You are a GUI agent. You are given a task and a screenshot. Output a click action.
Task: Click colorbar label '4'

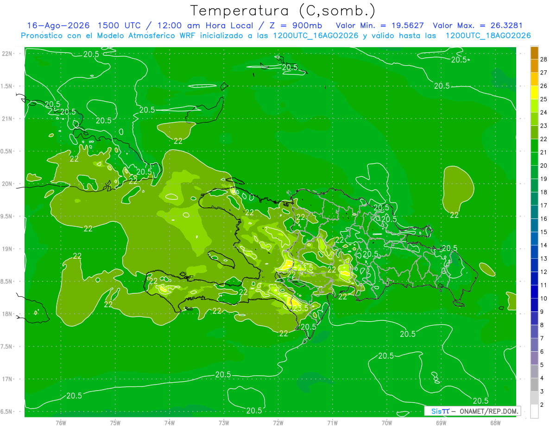[542, 379]
